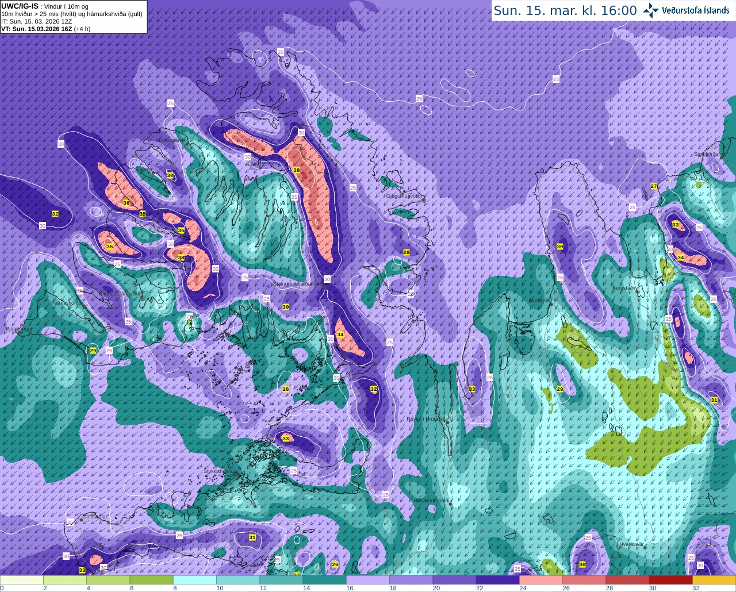Viewport: 736px width, 592px height.
Task: Pick the 2–4 legend color swatch
Action: click(65, 579)
